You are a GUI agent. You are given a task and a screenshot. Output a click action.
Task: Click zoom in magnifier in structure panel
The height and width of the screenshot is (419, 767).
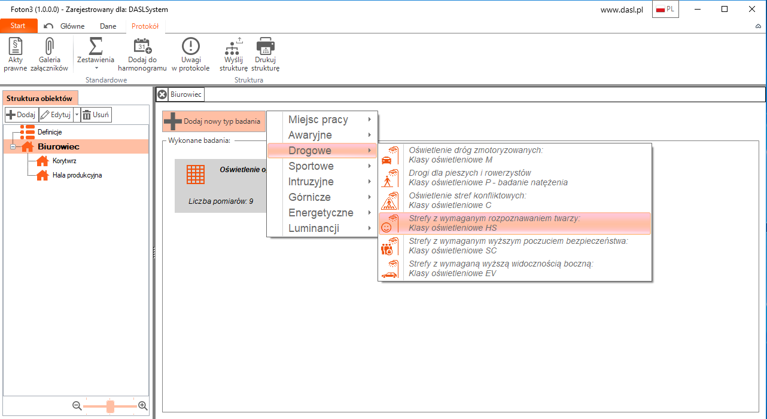[x=142, y=406]
